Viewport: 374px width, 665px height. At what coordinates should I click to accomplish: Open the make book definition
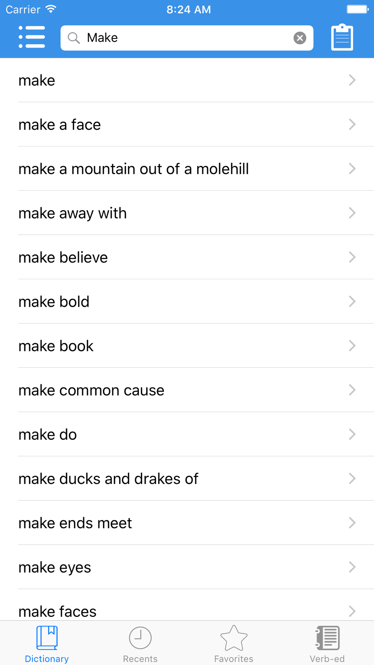(x=187, y=346)
